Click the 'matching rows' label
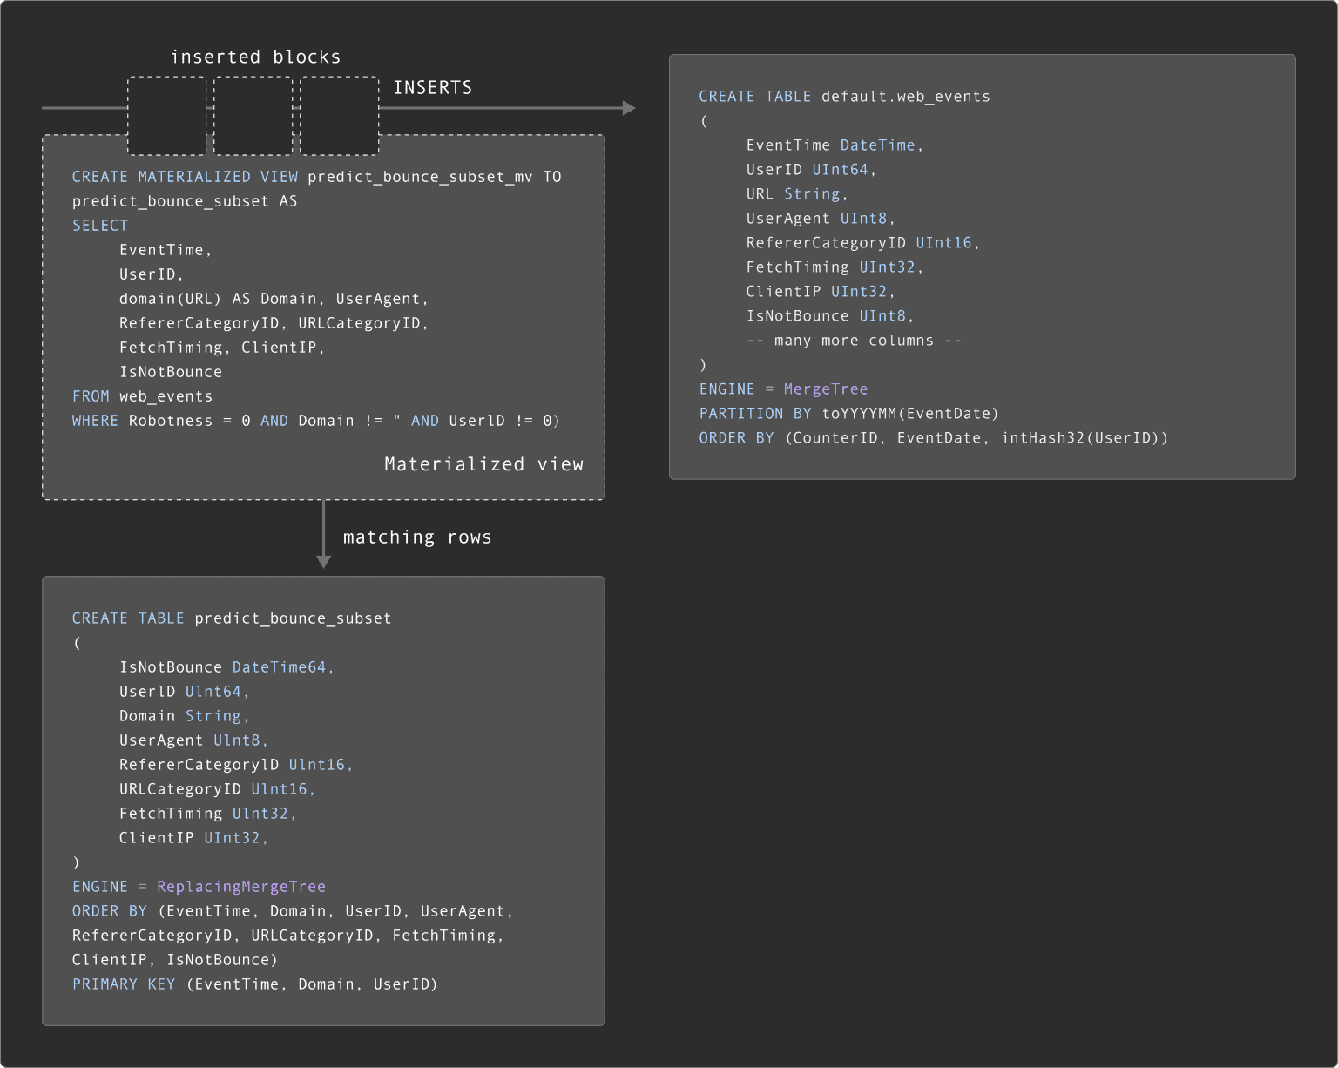1338x1068 pixels. pos(417,537)
